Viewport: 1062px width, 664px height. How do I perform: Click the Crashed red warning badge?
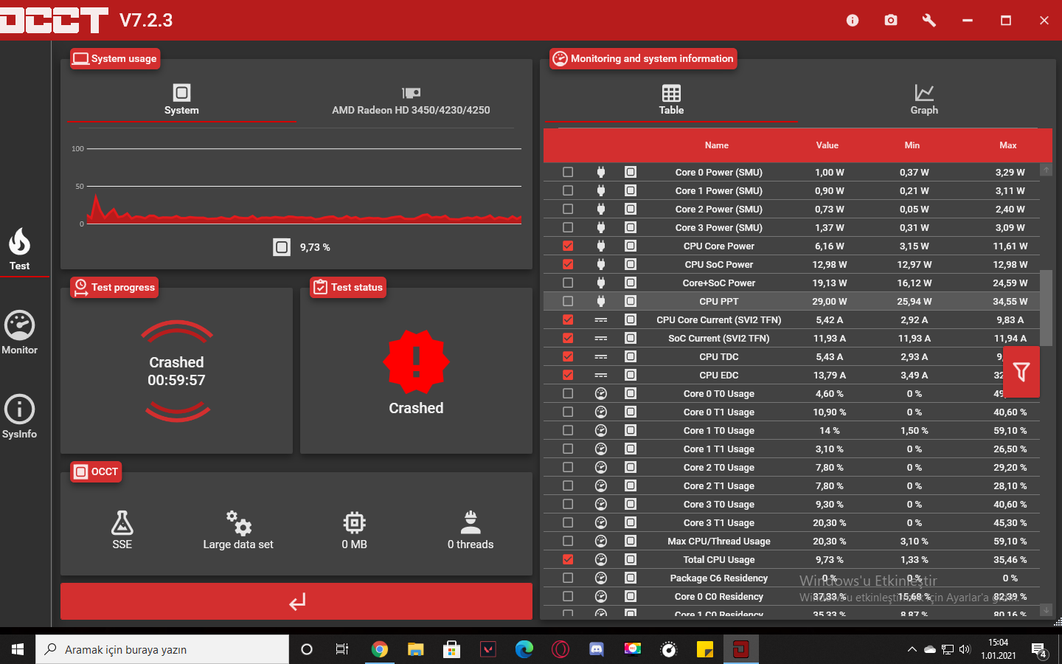point(416,362)
